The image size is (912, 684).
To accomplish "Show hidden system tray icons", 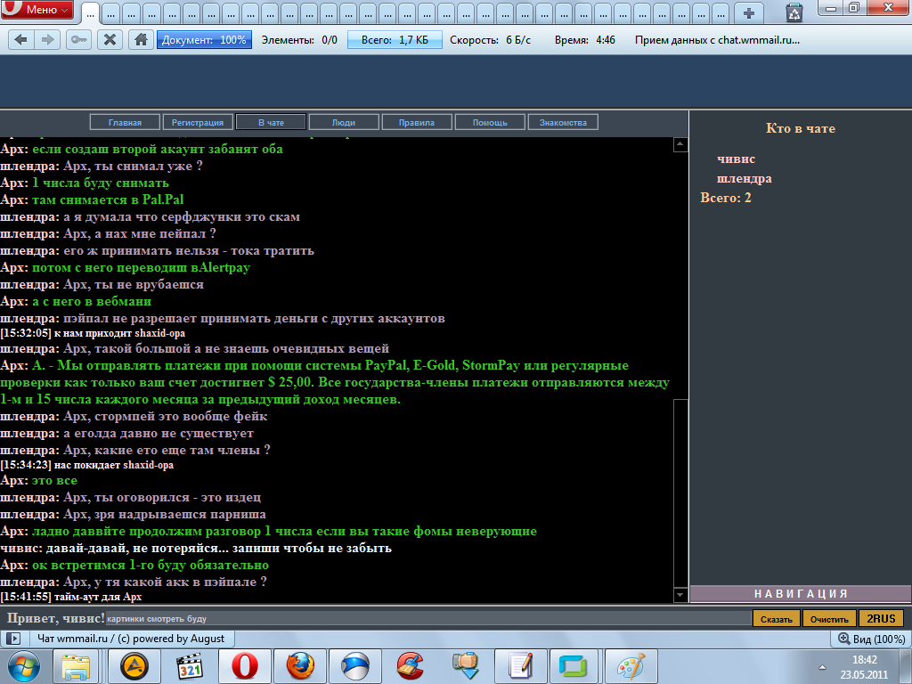I will pos(822,667).
